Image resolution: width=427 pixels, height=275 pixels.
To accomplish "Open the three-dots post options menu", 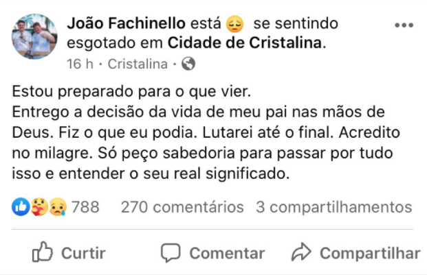I will click(403, 25).
